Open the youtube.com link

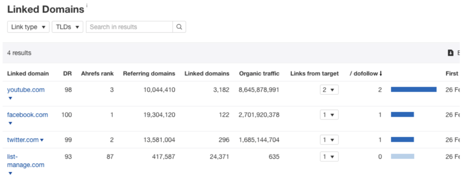pyautogui.click(x=26, y=89)
